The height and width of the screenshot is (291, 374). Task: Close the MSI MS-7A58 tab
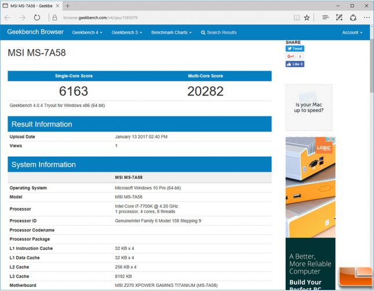(57, 6)
